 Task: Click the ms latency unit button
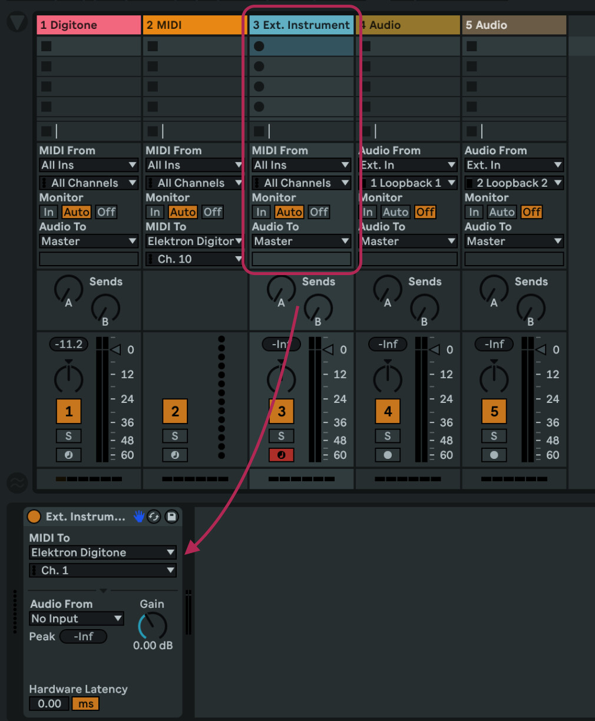[x=86, y=703]
